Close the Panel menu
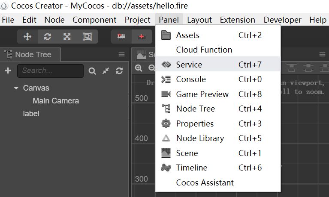Screen dimensions: 329x197 click(x=169, y=20)
